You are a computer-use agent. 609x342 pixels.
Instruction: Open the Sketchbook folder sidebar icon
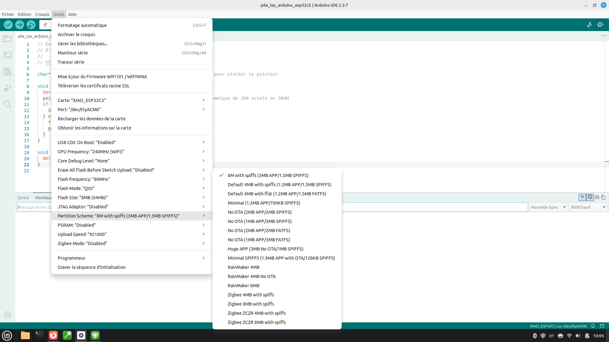(x=8, y=39)
